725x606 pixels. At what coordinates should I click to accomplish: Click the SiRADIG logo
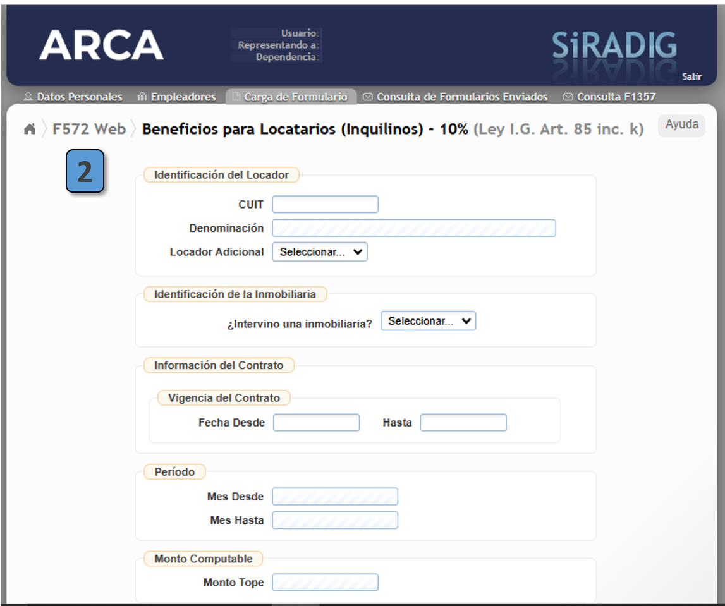[x=614, y=45]
